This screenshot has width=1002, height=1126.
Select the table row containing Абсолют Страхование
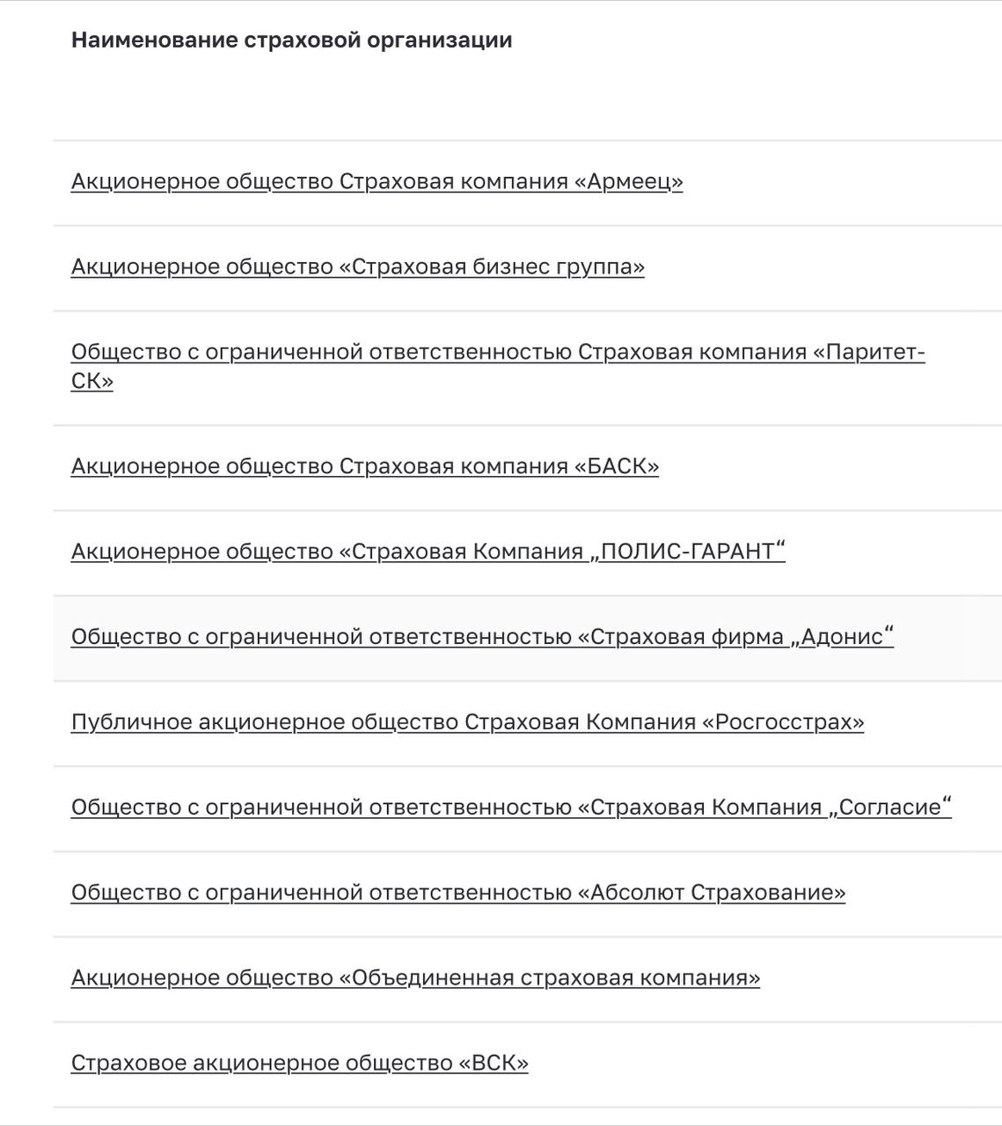pyautogui.click(x=527, y=894)
